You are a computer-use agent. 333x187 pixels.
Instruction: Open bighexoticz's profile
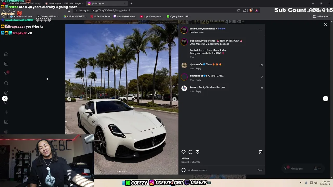(x=196, y=76)
